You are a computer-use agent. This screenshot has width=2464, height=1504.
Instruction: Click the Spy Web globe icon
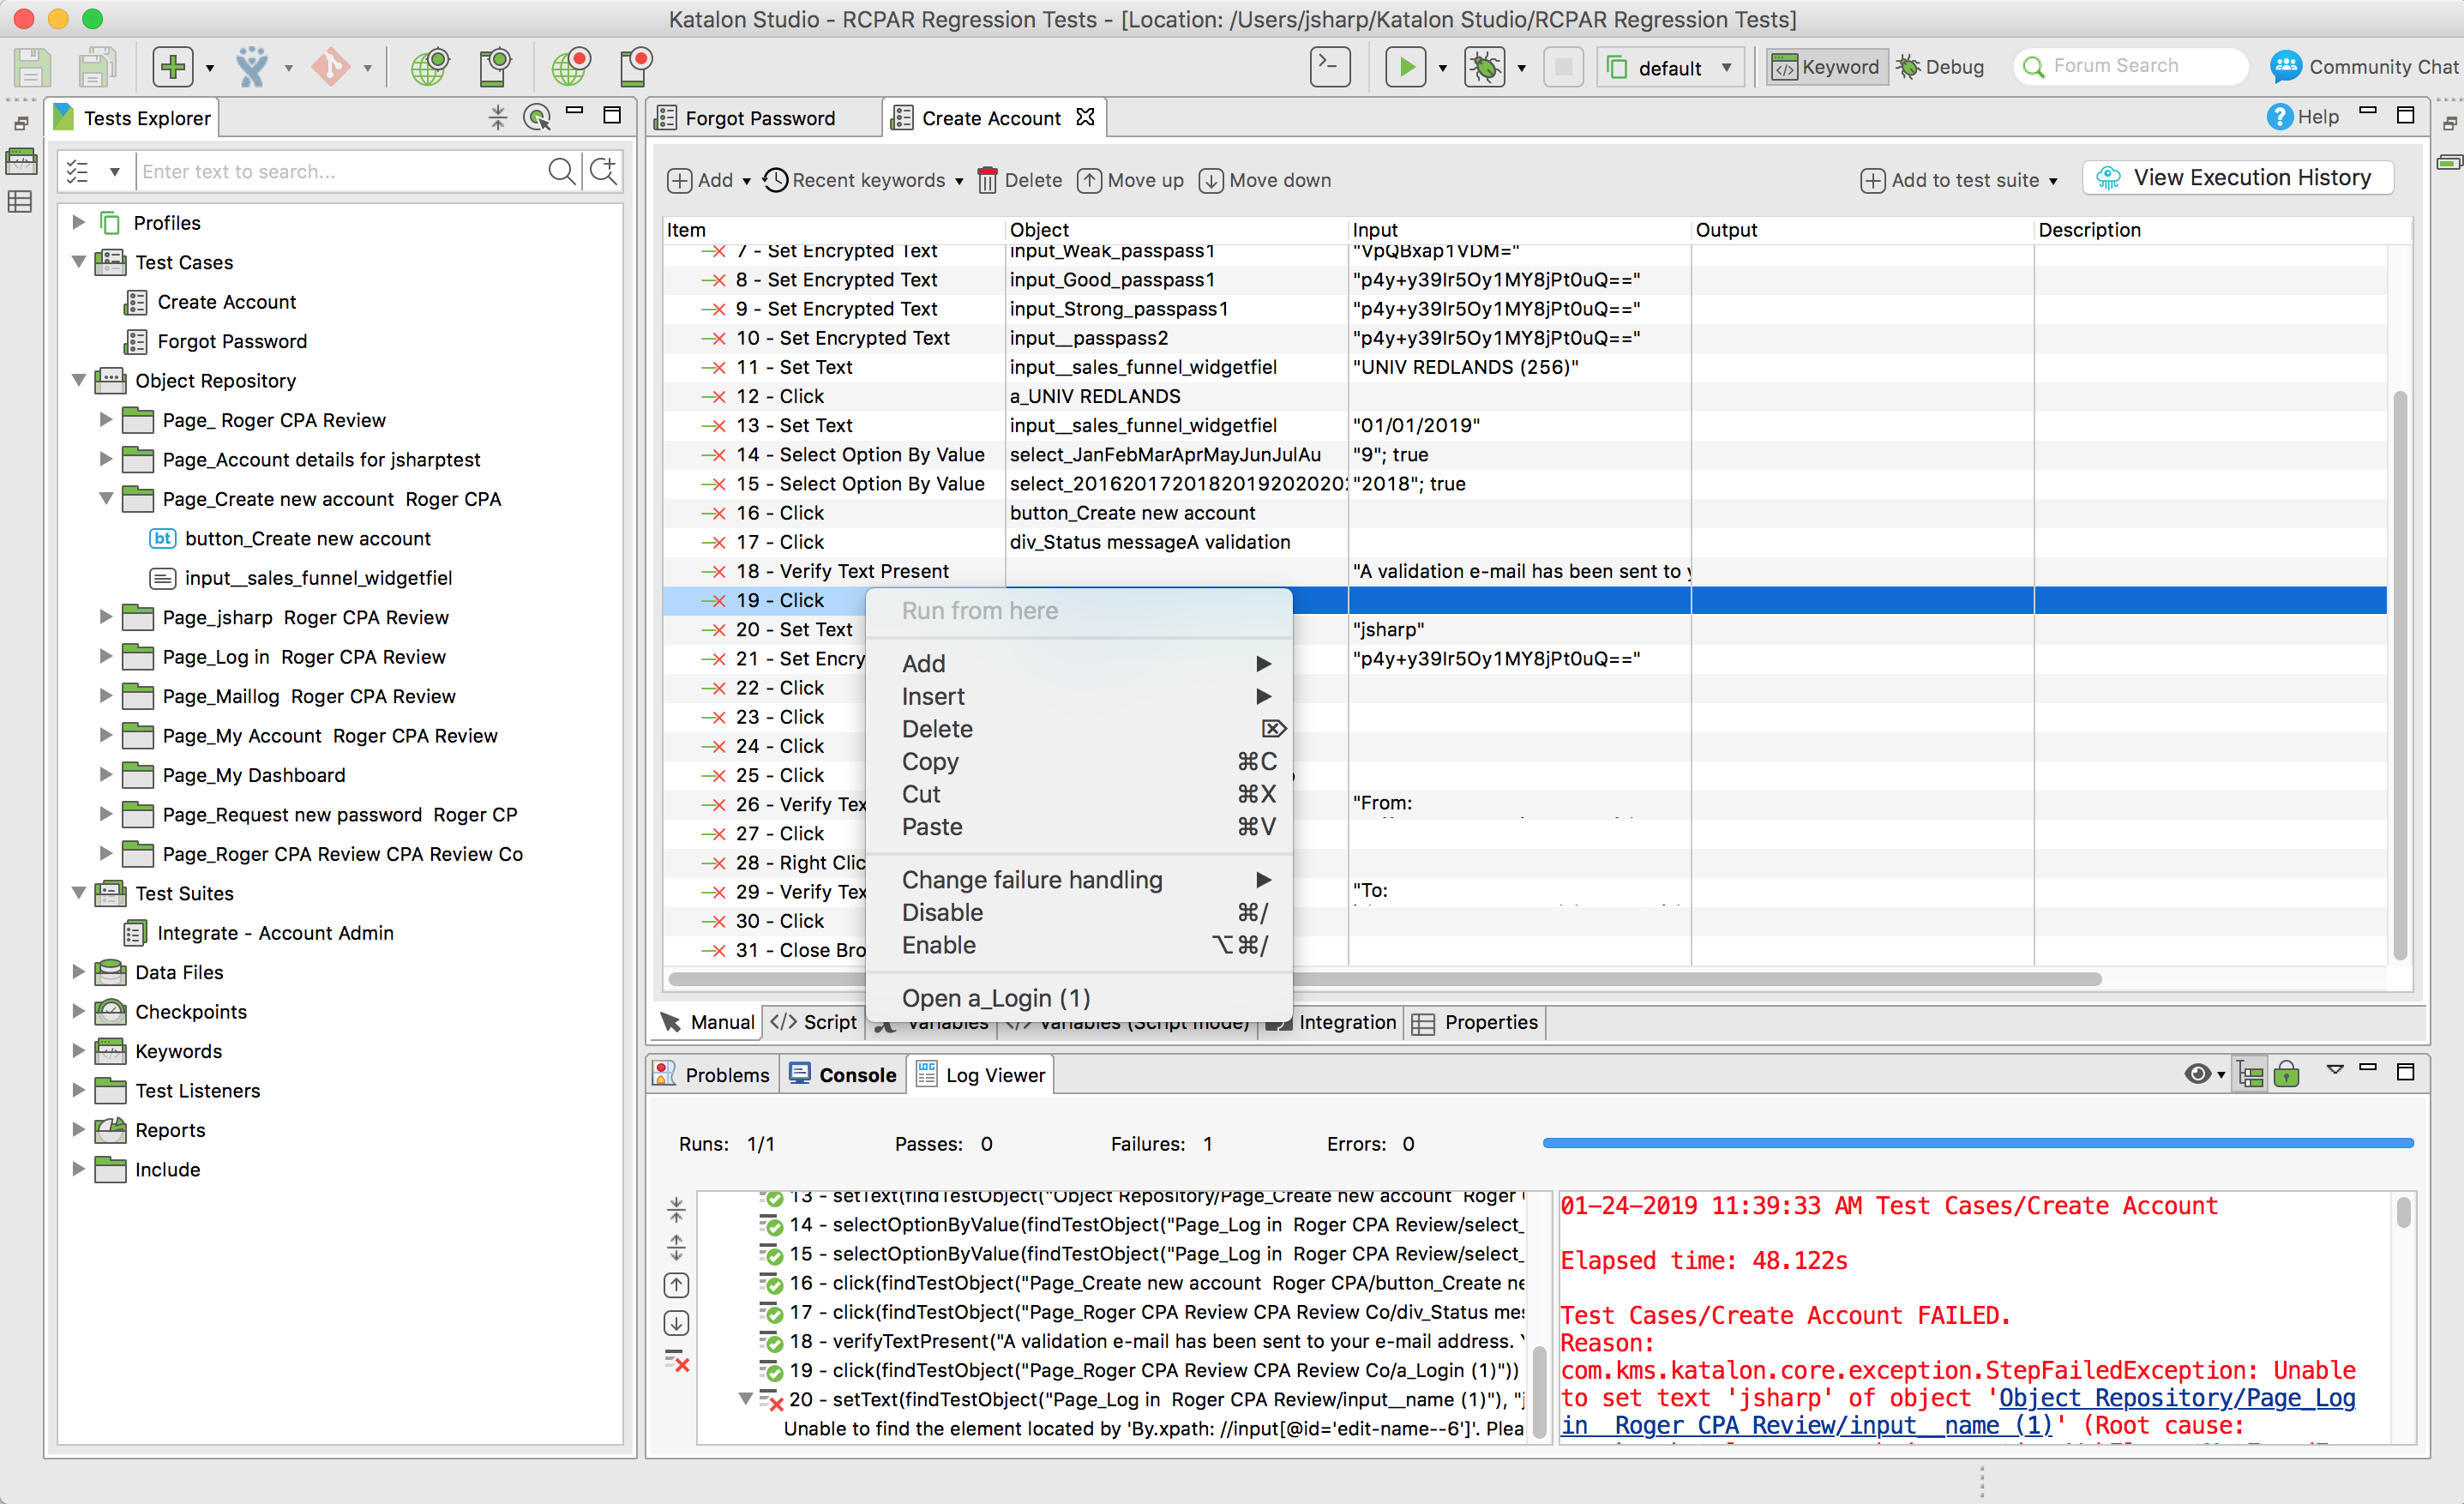coord(429,67)
